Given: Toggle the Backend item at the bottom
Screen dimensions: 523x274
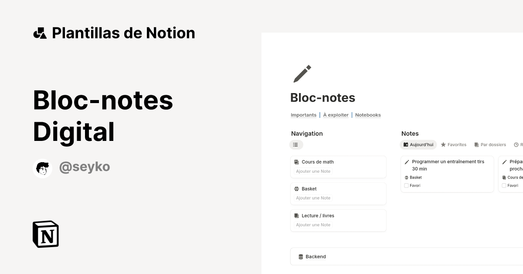Looking at the screenshot, I should pos(312,256).
